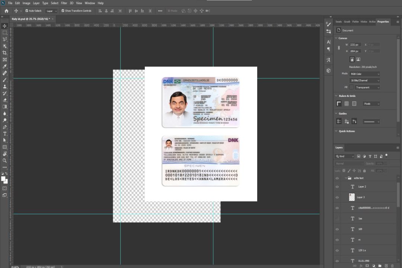Collapse the Canvas section
Screen dimensions: 402x268
point(336,38)
